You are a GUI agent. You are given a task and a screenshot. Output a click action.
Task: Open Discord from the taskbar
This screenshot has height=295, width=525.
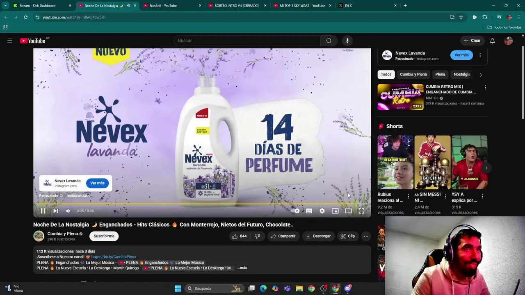[x=348, y=288]
